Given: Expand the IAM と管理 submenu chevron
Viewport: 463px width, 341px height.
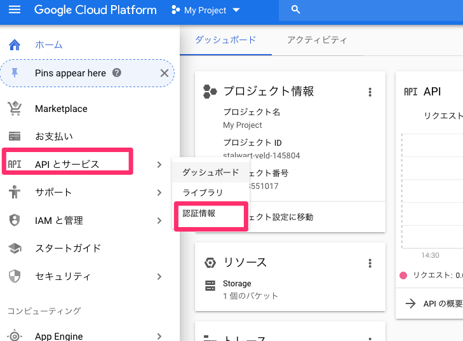Looking at the screenshot, I should (x=159, y=221).
